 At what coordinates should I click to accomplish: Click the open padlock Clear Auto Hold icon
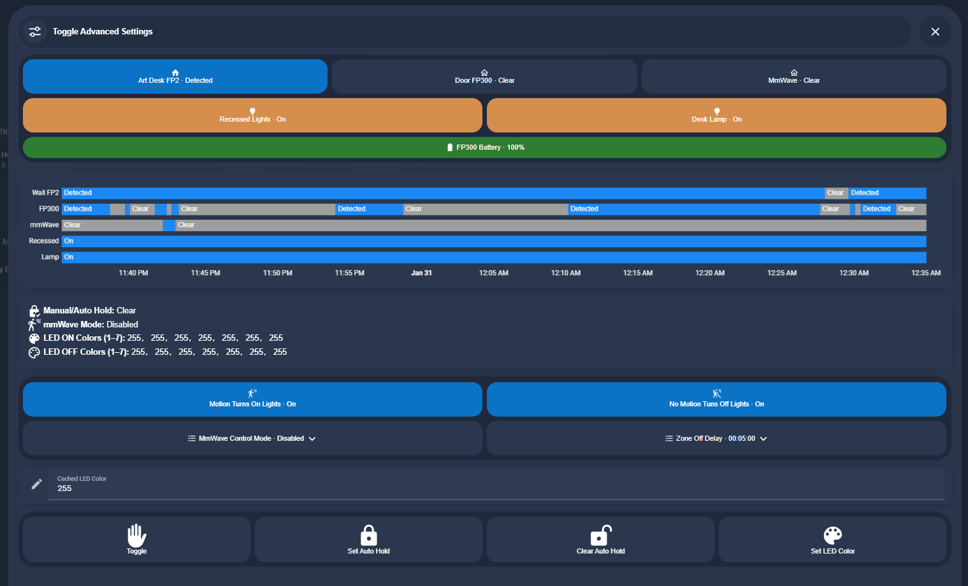[600, 535]
